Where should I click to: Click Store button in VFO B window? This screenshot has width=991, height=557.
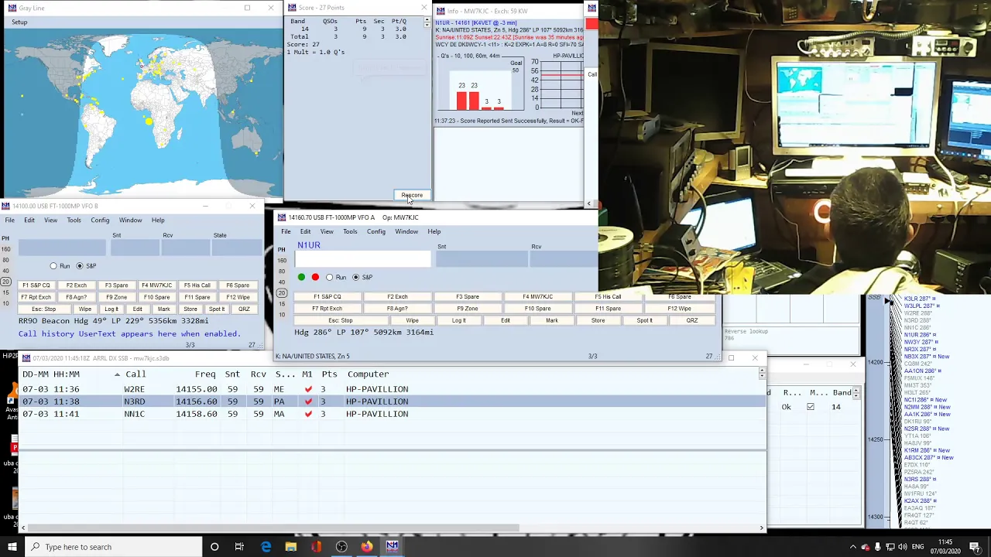(x=190, y=309)
